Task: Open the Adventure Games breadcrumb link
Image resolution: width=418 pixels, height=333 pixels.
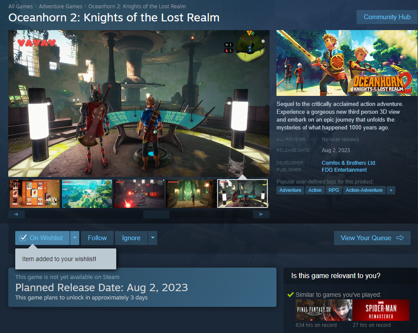Action: (x=61, y=7)
